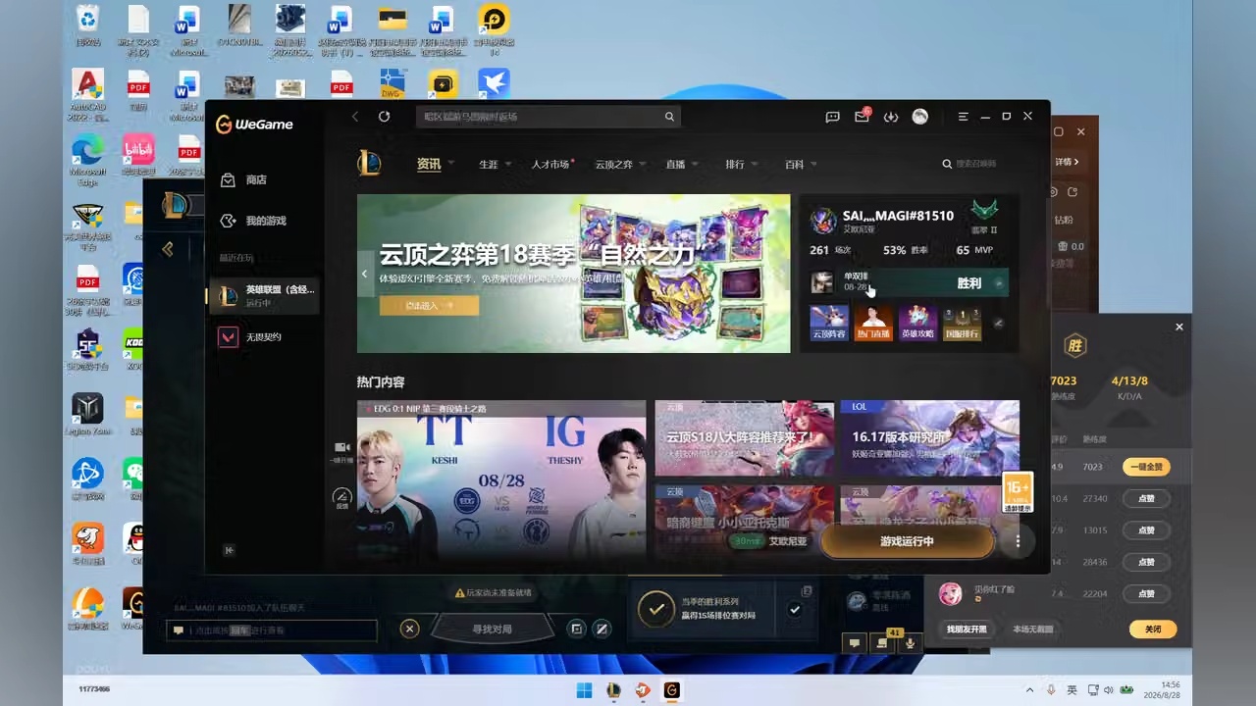Open the Recycle Bin desktop icon

pos(88,25)
